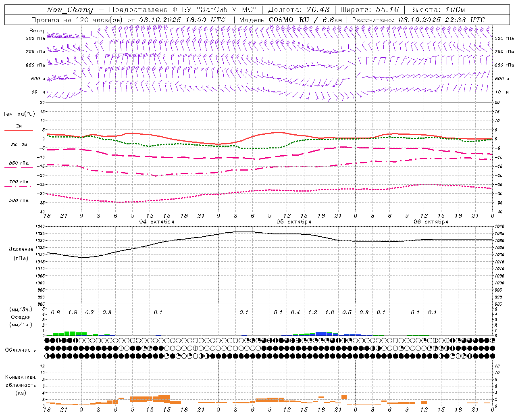Click the precipitation value 0.8

(56, 313)
